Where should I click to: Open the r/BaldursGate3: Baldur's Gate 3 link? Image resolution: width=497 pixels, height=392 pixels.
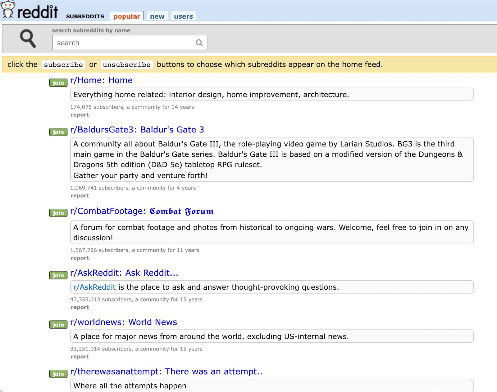tap(137, 130)
